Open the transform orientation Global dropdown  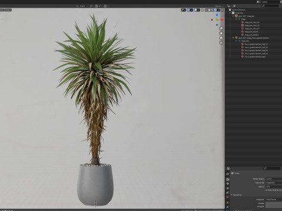[x=82, y=6]
